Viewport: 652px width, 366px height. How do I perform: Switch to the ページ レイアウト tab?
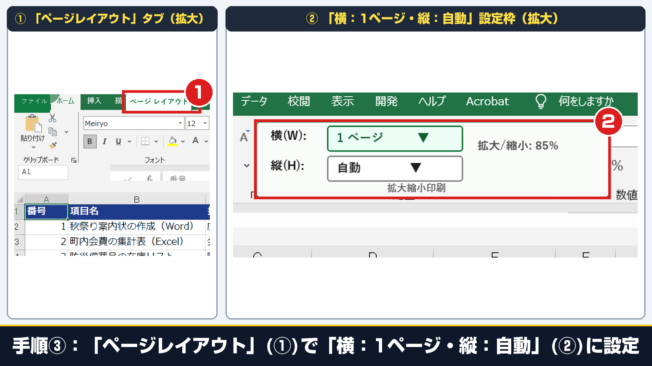tap(159, 101)
